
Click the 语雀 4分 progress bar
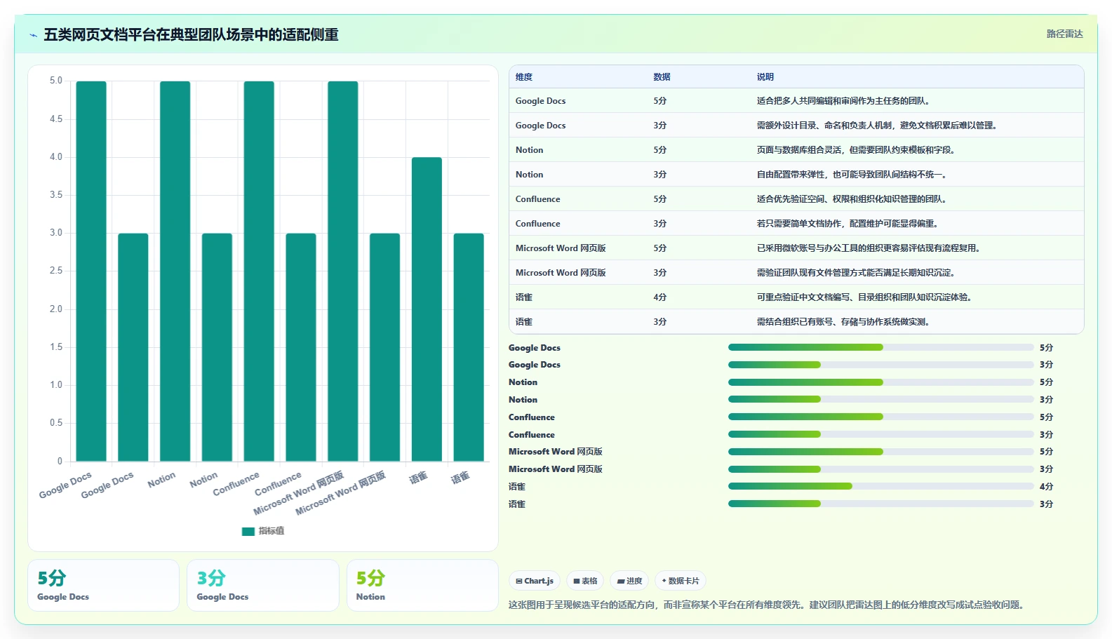point(881,486)
